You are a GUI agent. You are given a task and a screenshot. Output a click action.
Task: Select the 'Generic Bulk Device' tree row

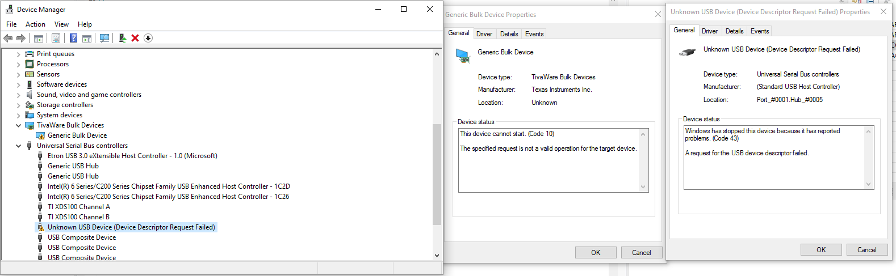coord(77,135)
